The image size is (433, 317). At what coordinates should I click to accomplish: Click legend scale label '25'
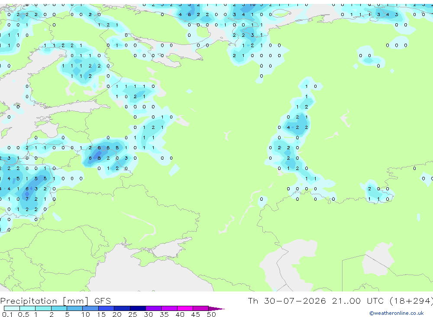coord(132,314)
